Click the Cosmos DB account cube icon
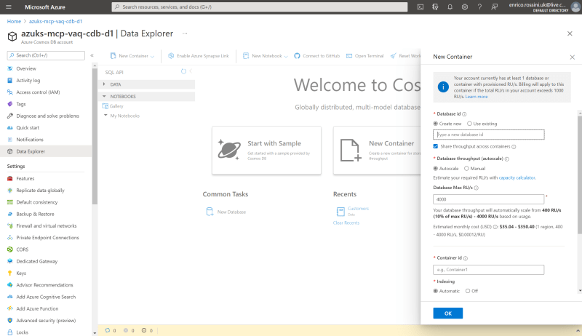The width and height of the screenshot is (582, 336). point(12,36)
